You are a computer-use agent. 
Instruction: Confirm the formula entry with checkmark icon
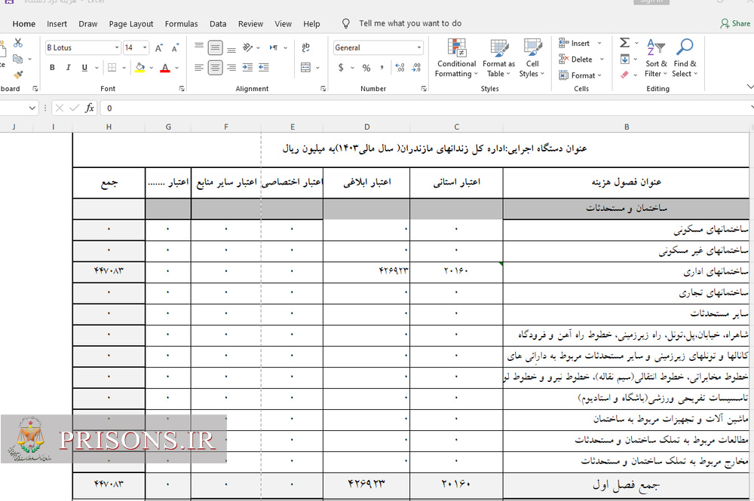pyautogui.click(x=74, y=108)
